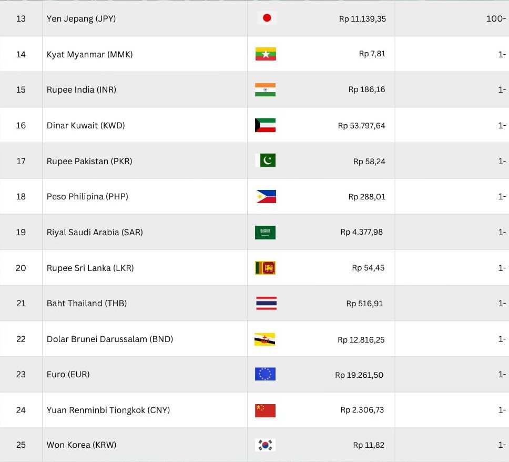This screenshot has height=462, width=509.
Task: Select Euro (EUR) currency name
Action: [68, 374]
